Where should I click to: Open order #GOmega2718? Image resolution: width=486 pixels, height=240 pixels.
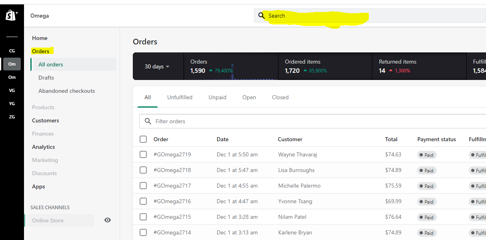tap(172, 170)
